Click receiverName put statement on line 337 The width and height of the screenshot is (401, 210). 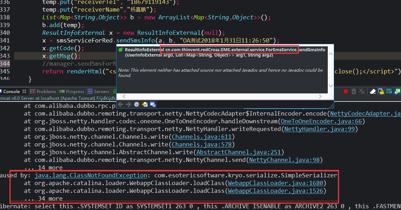(x=99, y=10)
